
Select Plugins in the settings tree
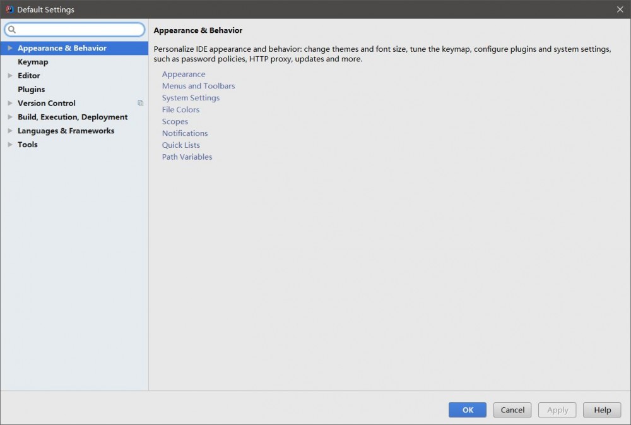click(x=31, y=89)
